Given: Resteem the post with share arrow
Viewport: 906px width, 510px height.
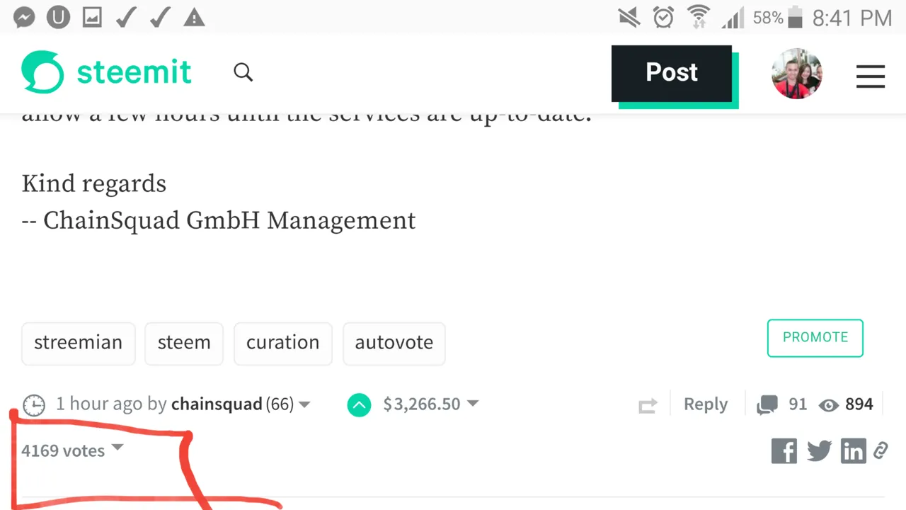Looking at the screenshot, I should 648,406.
